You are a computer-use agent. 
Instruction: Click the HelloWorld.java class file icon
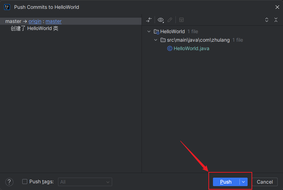coord(170,48)
